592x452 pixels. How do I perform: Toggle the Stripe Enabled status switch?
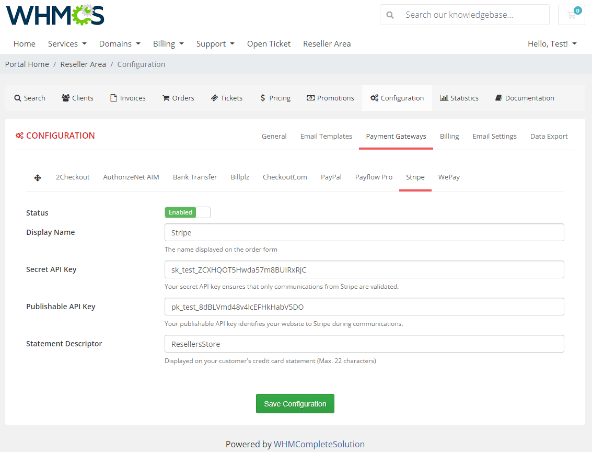pos(187,212)
